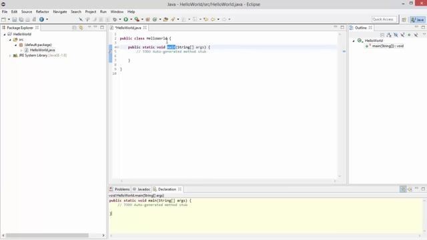Toggle Link with Selection in Declaration view
427x240 pixels.
pyautogui.click(x=403, y=189)
